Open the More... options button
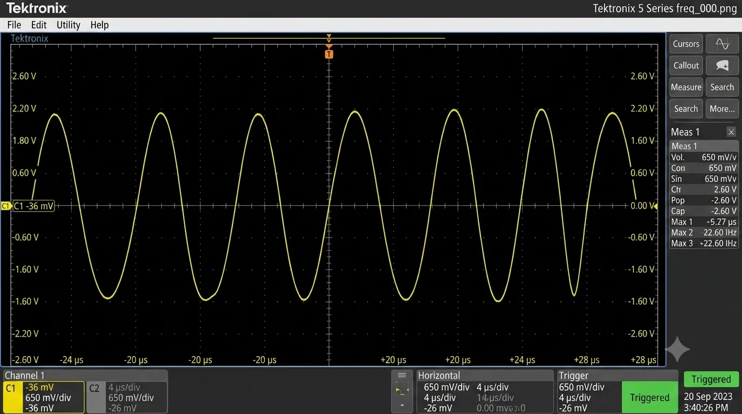This screenshot has height=414, width=742. pyautogui.click(x=722, y=108)
